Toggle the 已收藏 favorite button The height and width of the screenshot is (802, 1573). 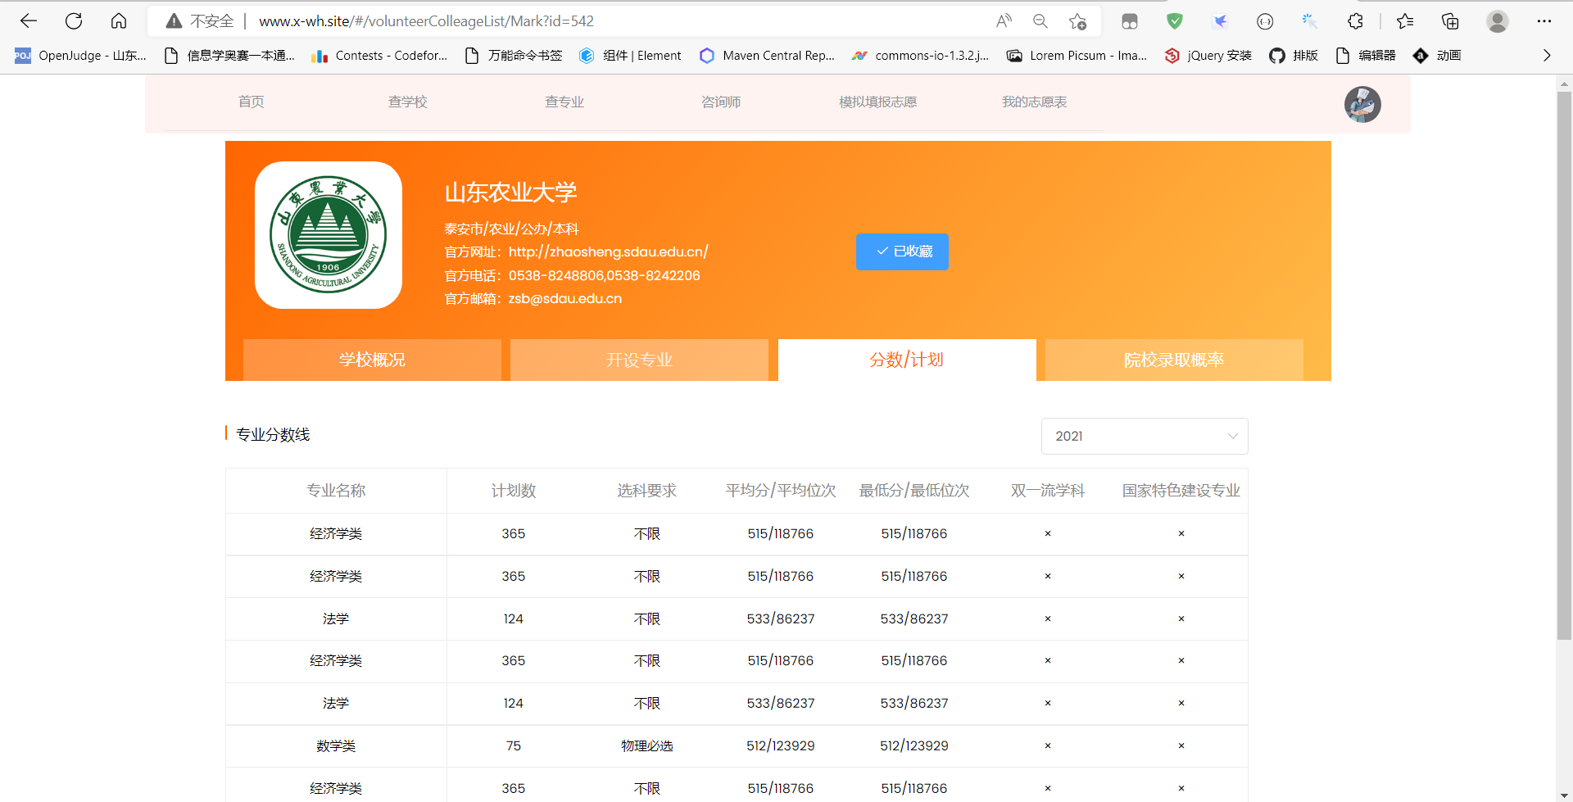902,251
